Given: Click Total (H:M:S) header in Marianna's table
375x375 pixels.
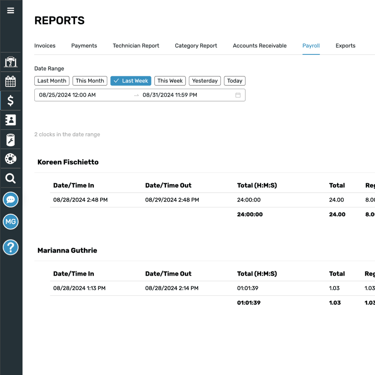Looking at the screenshot, I should [257, 274].
